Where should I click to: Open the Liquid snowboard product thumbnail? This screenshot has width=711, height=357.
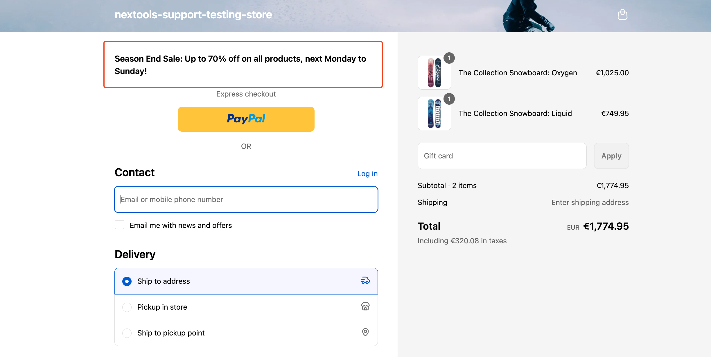[434, 113]
